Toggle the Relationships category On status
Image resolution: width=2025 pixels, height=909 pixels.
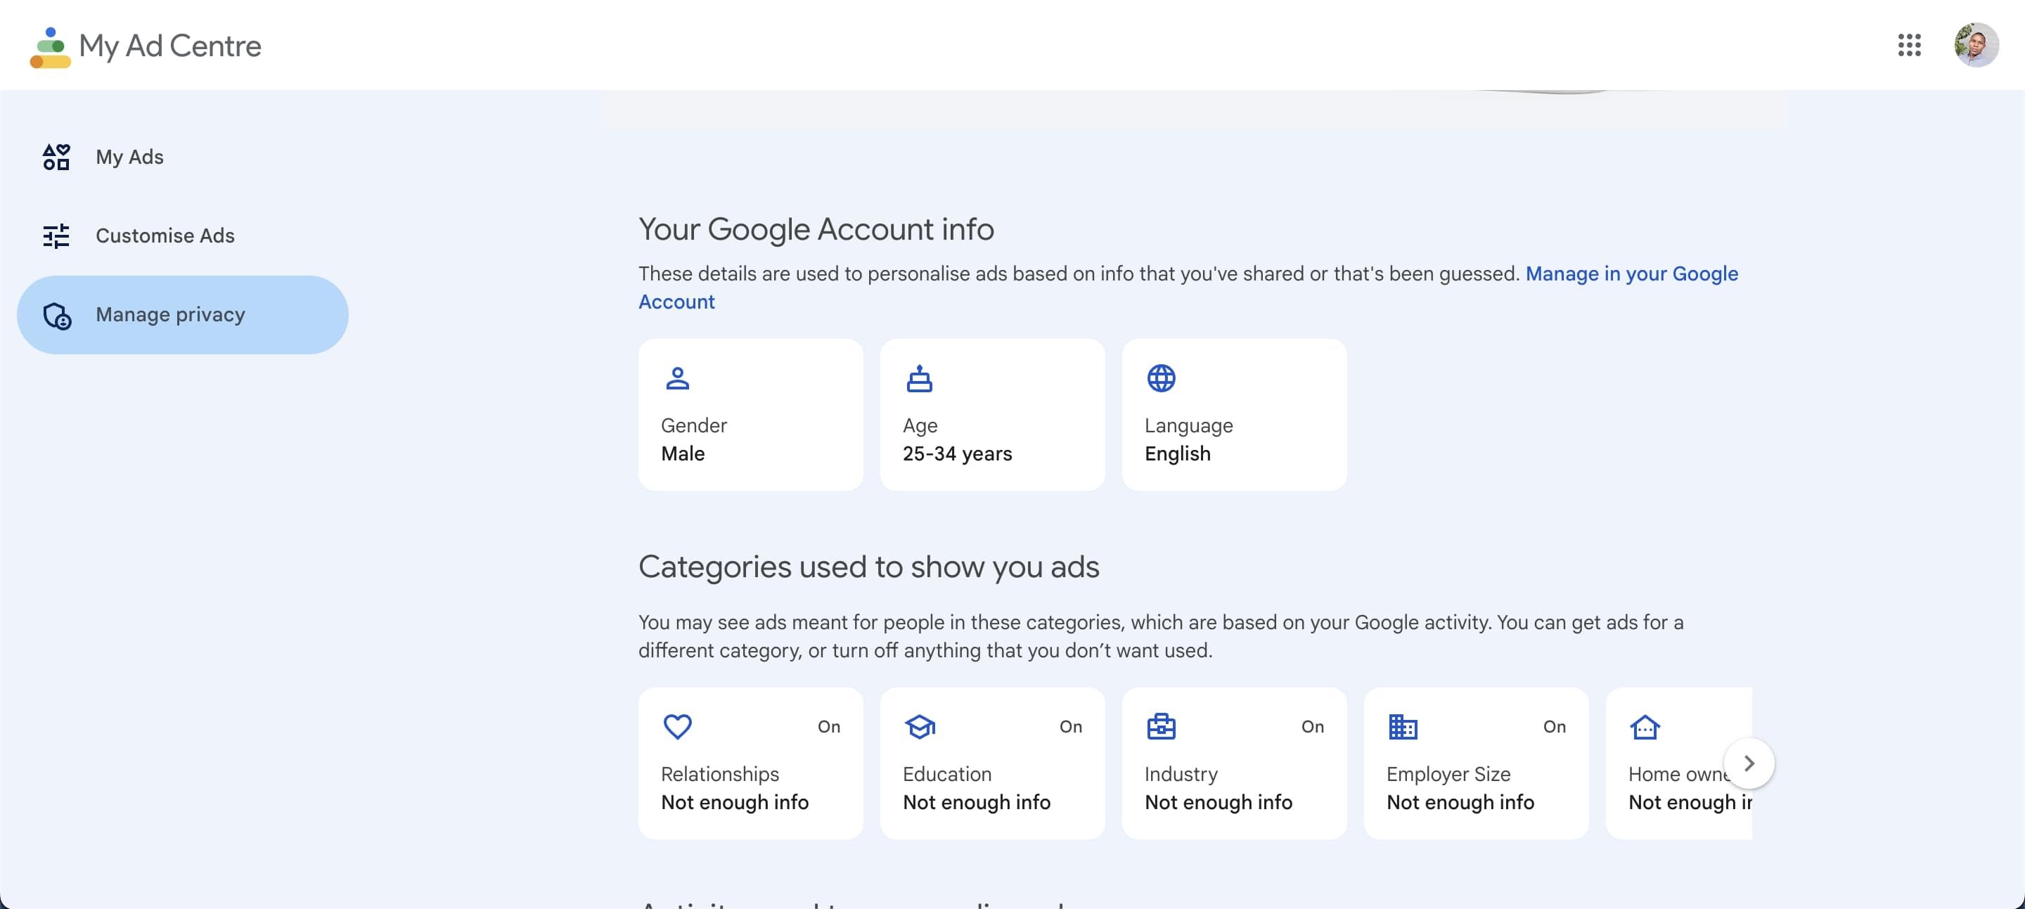tap(828, 727)
